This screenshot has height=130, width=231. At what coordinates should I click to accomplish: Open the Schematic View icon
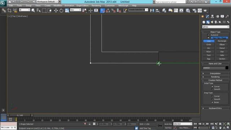click(181, 10)
